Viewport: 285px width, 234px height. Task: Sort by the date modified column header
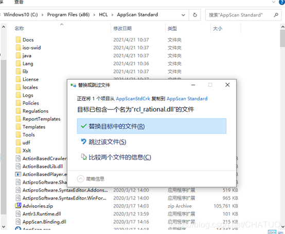(x=122, y=28)
